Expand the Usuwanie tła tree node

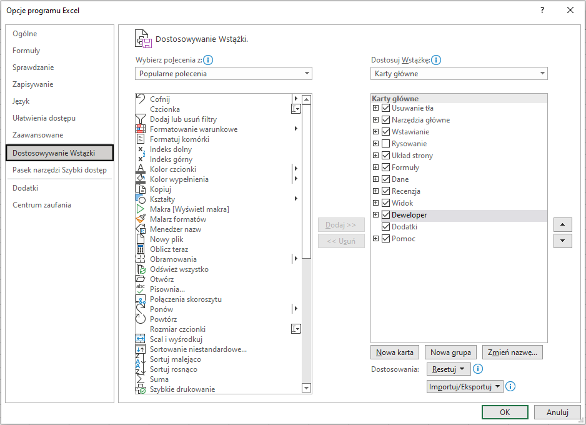(375, 108)
